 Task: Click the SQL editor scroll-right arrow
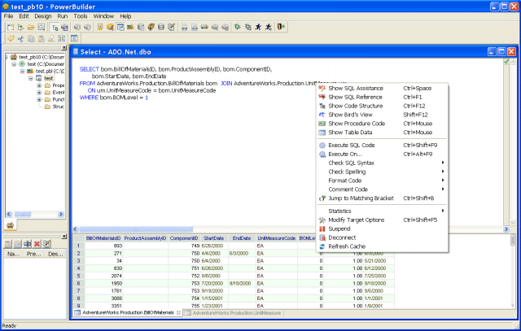tap(506, 229)
